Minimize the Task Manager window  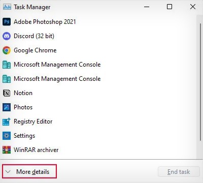tap(147, 7)
